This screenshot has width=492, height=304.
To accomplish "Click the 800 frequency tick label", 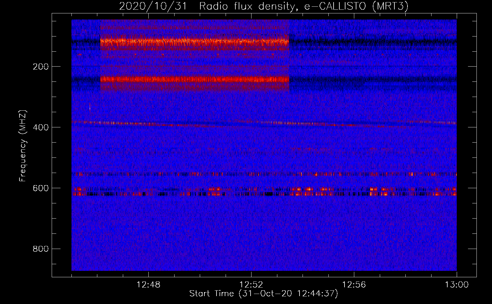I will 41,249.
